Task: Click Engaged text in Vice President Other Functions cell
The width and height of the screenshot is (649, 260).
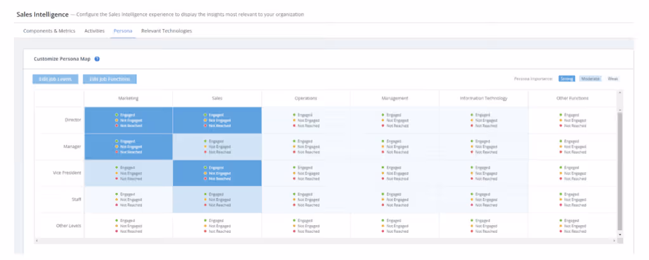Action: point(572,168)
